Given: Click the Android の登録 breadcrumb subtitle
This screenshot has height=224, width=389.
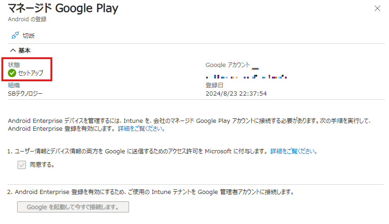Looking at the screenshot, I should (x=27, y=19).
